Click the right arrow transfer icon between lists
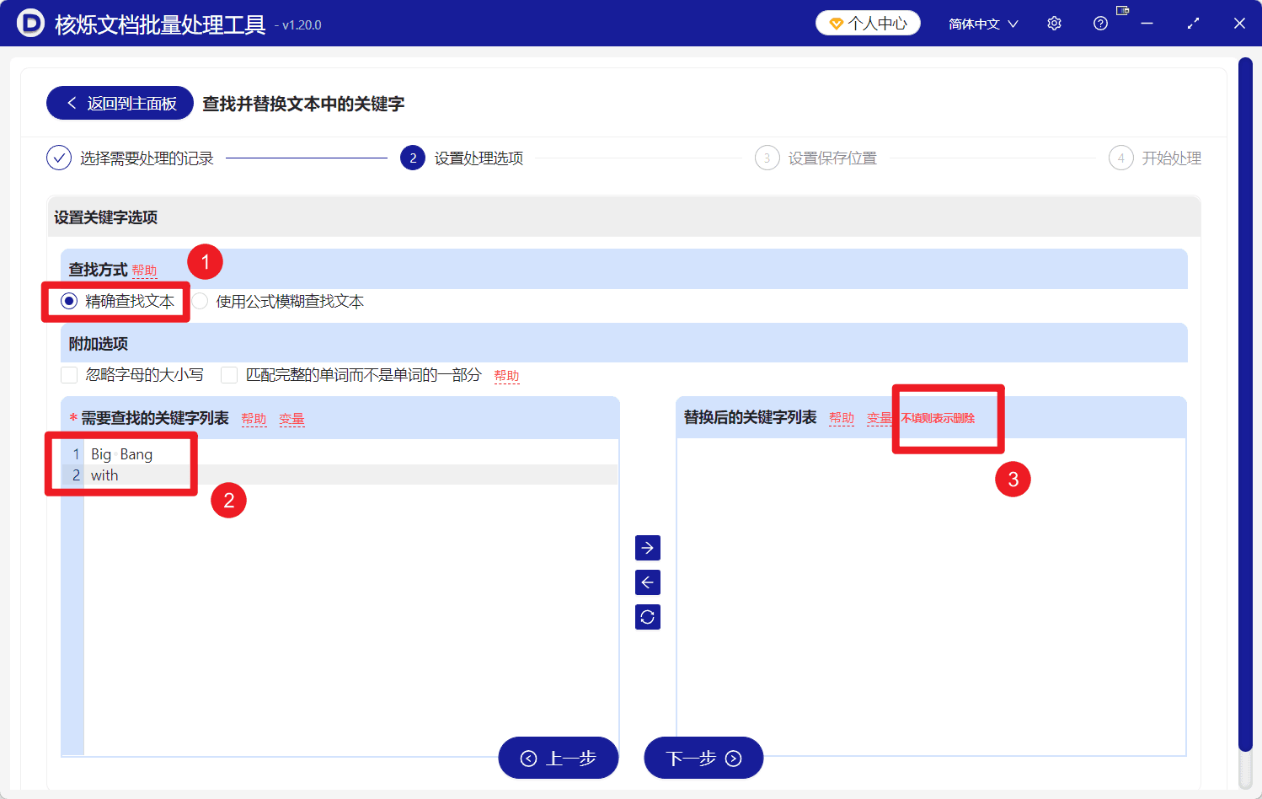The width and height of the screenshot is (1262, 799). tap(647, 548)
